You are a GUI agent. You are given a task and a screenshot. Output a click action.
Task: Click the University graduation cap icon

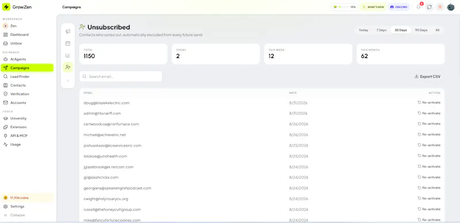pos(5,118)
